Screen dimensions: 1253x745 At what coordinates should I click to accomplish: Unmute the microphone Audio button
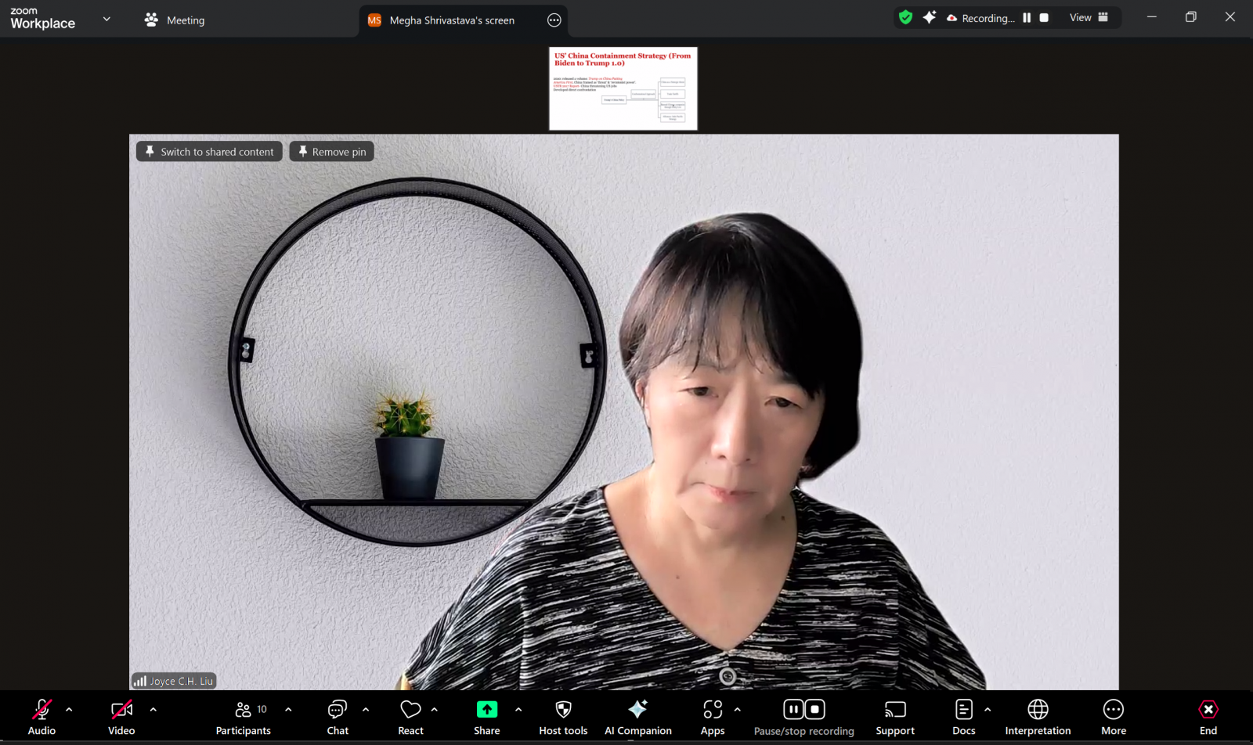[x=42, y=717]
